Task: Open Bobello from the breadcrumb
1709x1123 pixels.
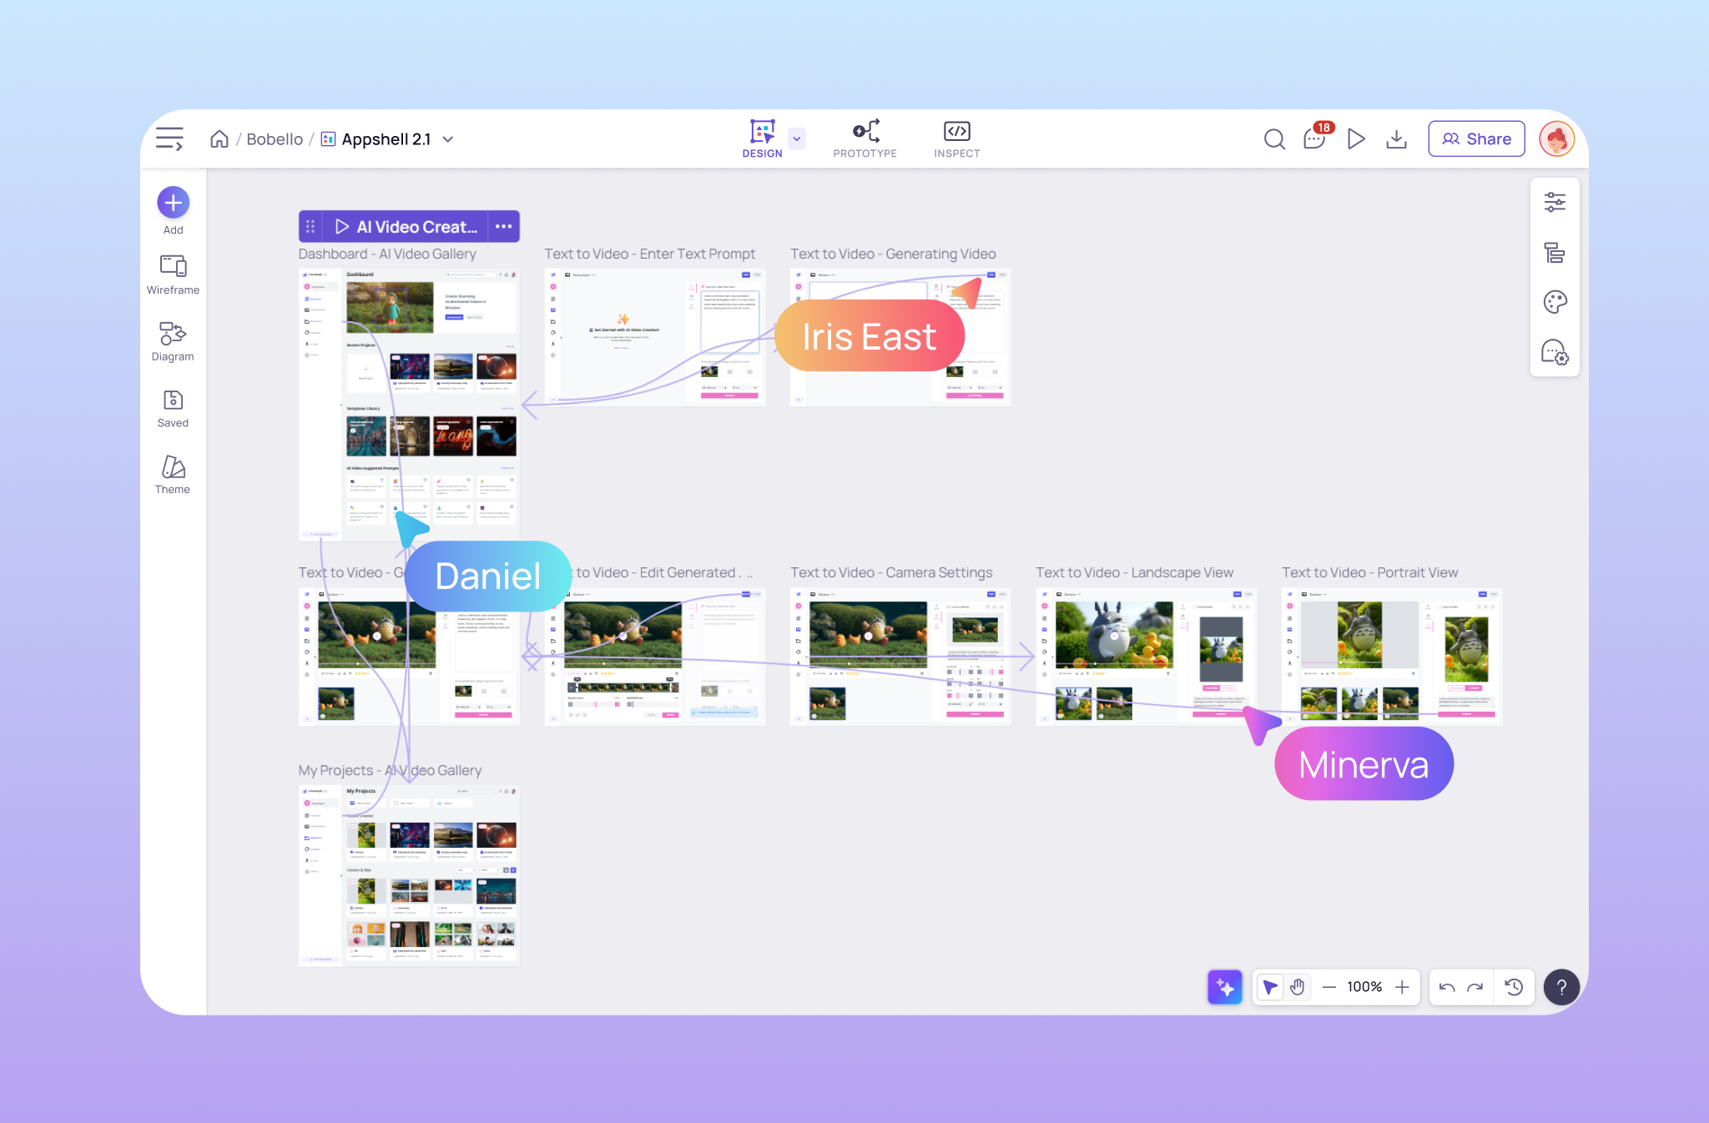Action: 274,138
